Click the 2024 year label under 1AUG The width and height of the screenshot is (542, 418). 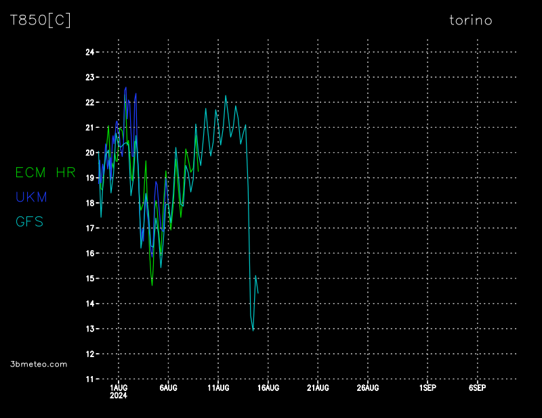(x=119, y=396)
